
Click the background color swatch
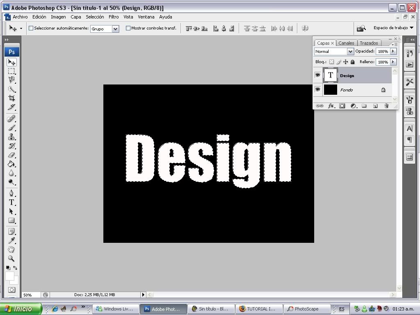pyautogui.click(x=15, y=281)
